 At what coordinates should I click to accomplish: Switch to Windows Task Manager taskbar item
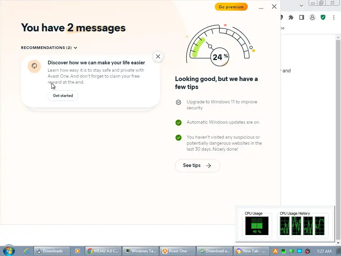click(141, 251)
